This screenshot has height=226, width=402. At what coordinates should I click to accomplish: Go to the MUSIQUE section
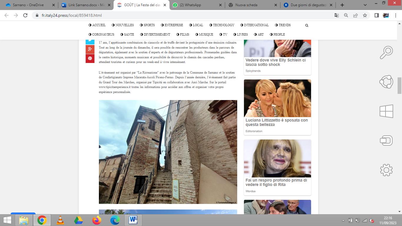click(x=204, y=34)
